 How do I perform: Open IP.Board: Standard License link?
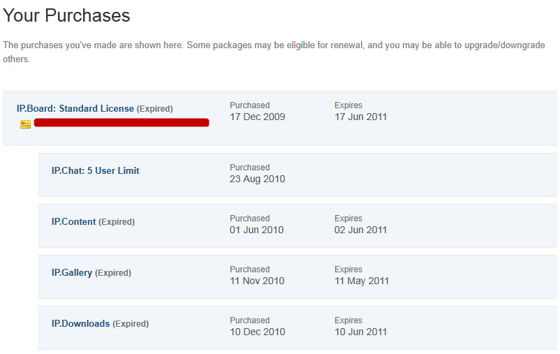tap(75, 108)
